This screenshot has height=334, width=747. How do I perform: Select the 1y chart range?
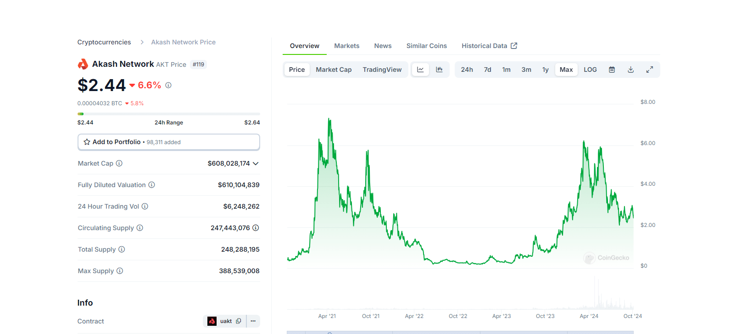point(546,70)
